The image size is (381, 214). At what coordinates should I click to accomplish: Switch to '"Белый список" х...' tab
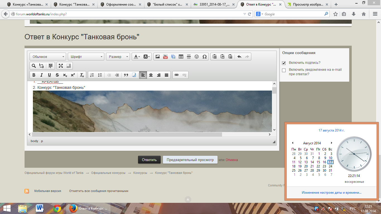coord(167,4)
